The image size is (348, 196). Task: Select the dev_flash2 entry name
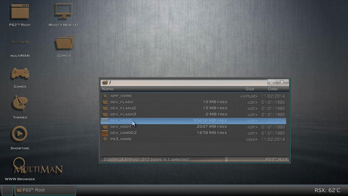(123, 108)
